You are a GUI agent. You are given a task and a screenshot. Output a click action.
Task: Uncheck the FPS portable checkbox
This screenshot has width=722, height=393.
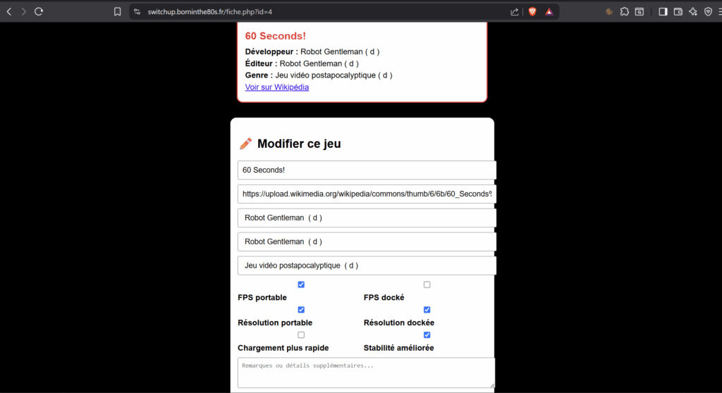click(x=301, y=285)
